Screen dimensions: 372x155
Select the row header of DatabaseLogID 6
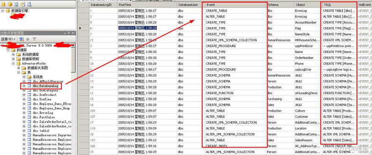tap(84, 28)
